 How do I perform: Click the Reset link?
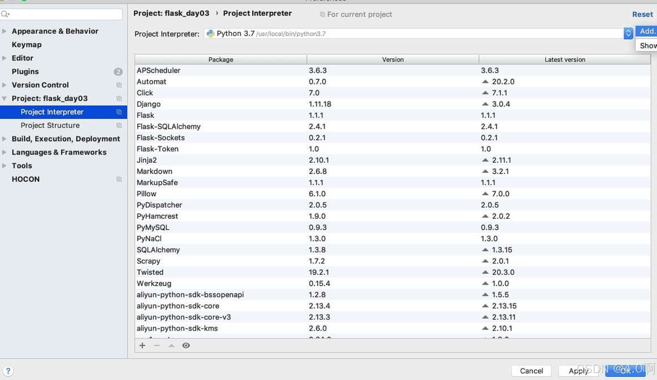642,14
